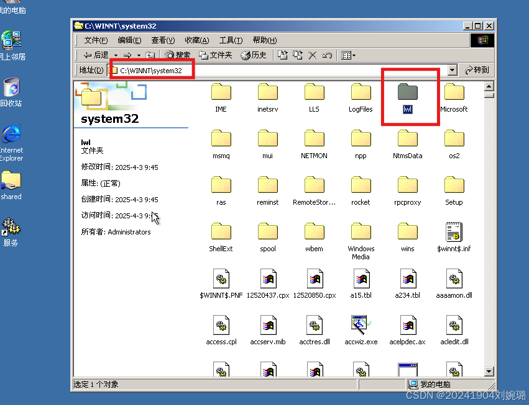Image resolution: width=529 pixels, height=405 pixels.
Task: Select the wins folder
Action: (x=408, y=237)
